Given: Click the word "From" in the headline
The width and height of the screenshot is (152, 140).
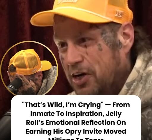Looking at the screenshot, I should [121, 105].
